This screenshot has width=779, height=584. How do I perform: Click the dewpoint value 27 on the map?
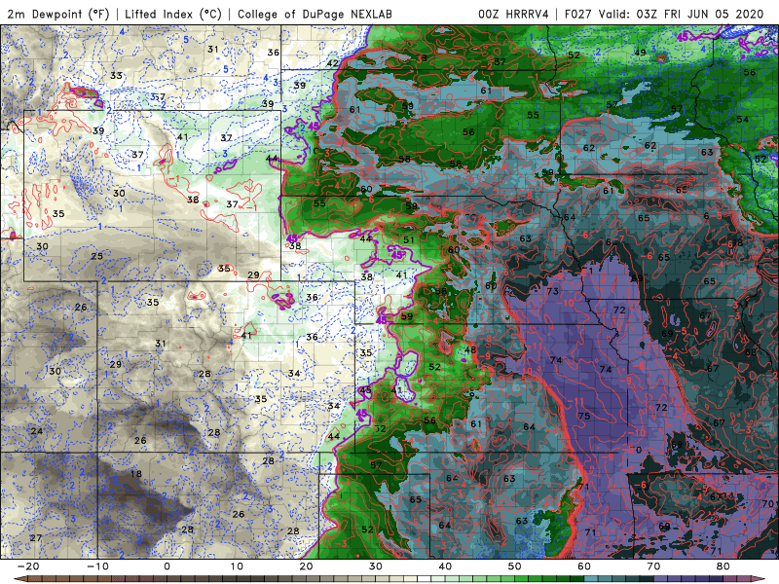click(x=35, y=538)
